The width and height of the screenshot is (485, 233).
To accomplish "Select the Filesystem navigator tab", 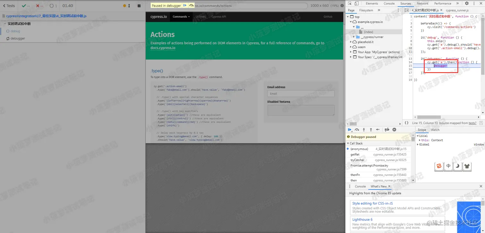I will point(366,10).
